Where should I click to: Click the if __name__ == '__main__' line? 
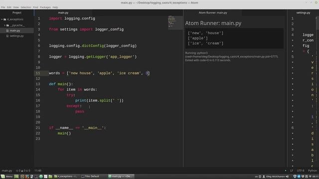[77, 128]
